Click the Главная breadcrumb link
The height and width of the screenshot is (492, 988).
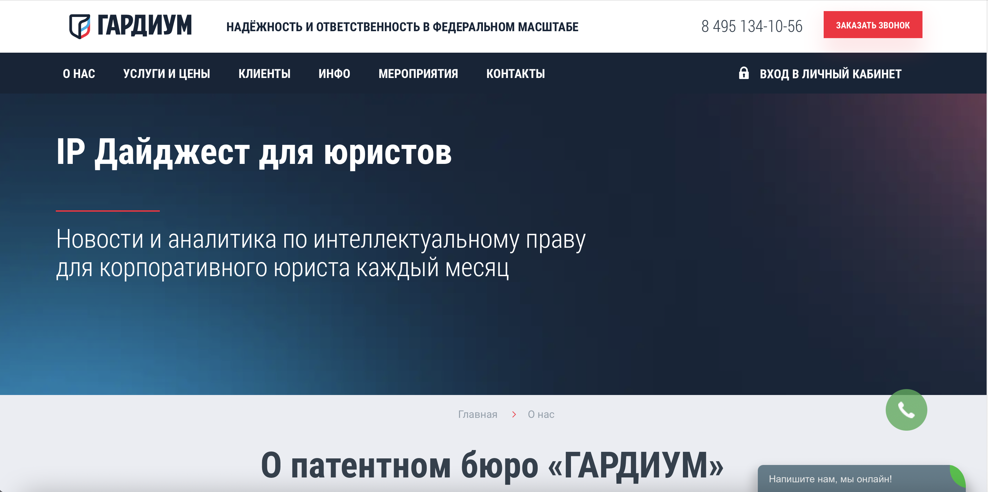(477, 414)
